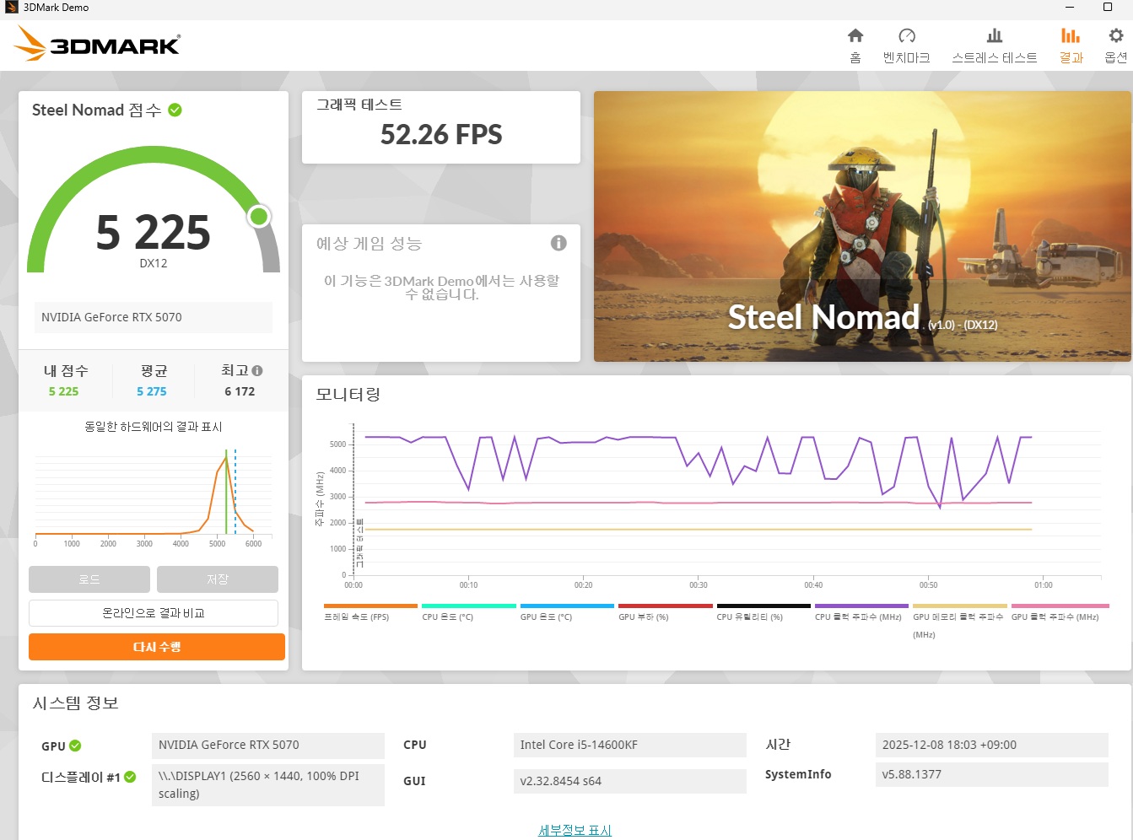This screenshot has width=1133, height=840.
Task: Click info icon beside best score (최고)
Action: 257,371
